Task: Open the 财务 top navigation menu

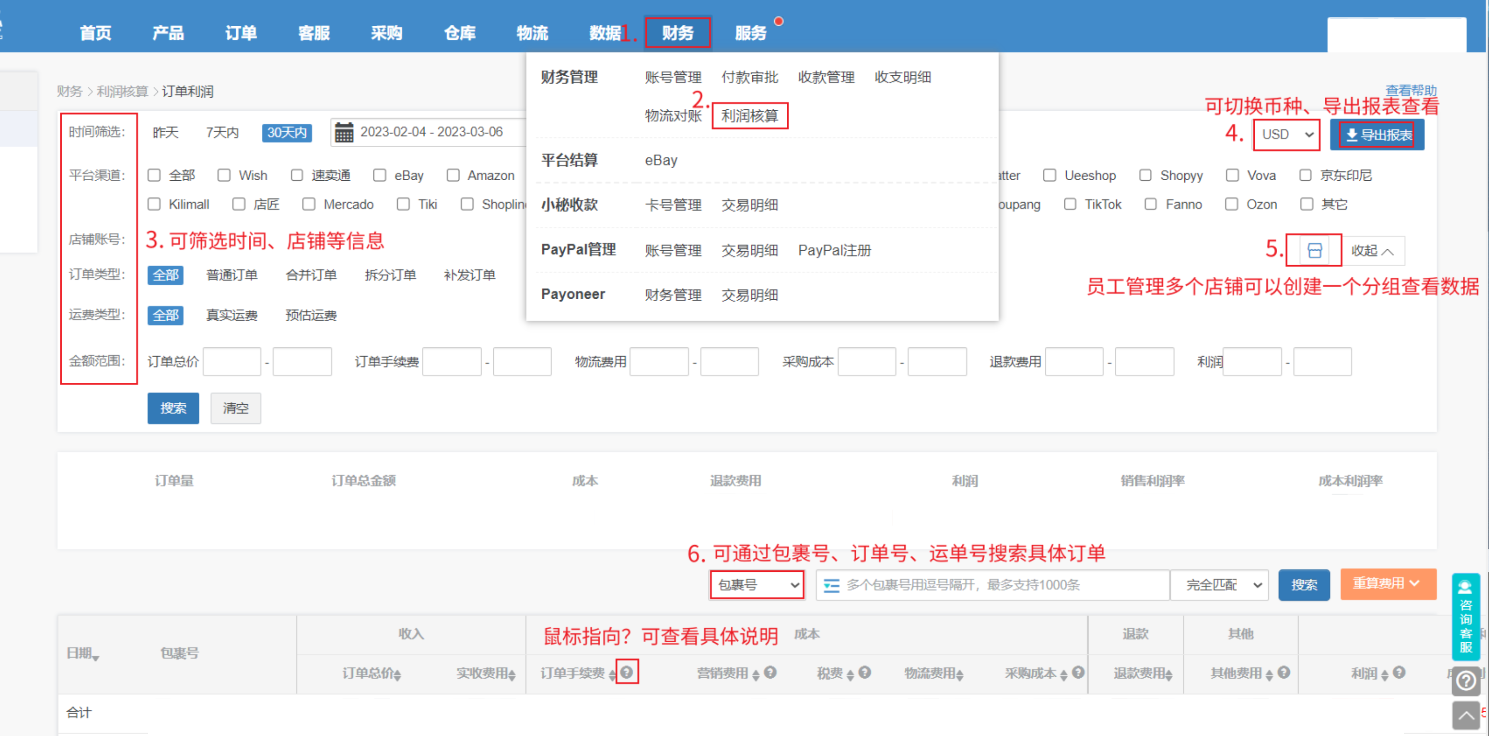Action: click(677, 33)
